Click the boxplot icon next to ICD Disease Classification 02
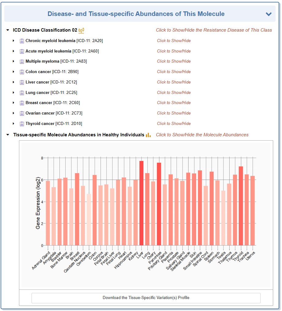 81,30
